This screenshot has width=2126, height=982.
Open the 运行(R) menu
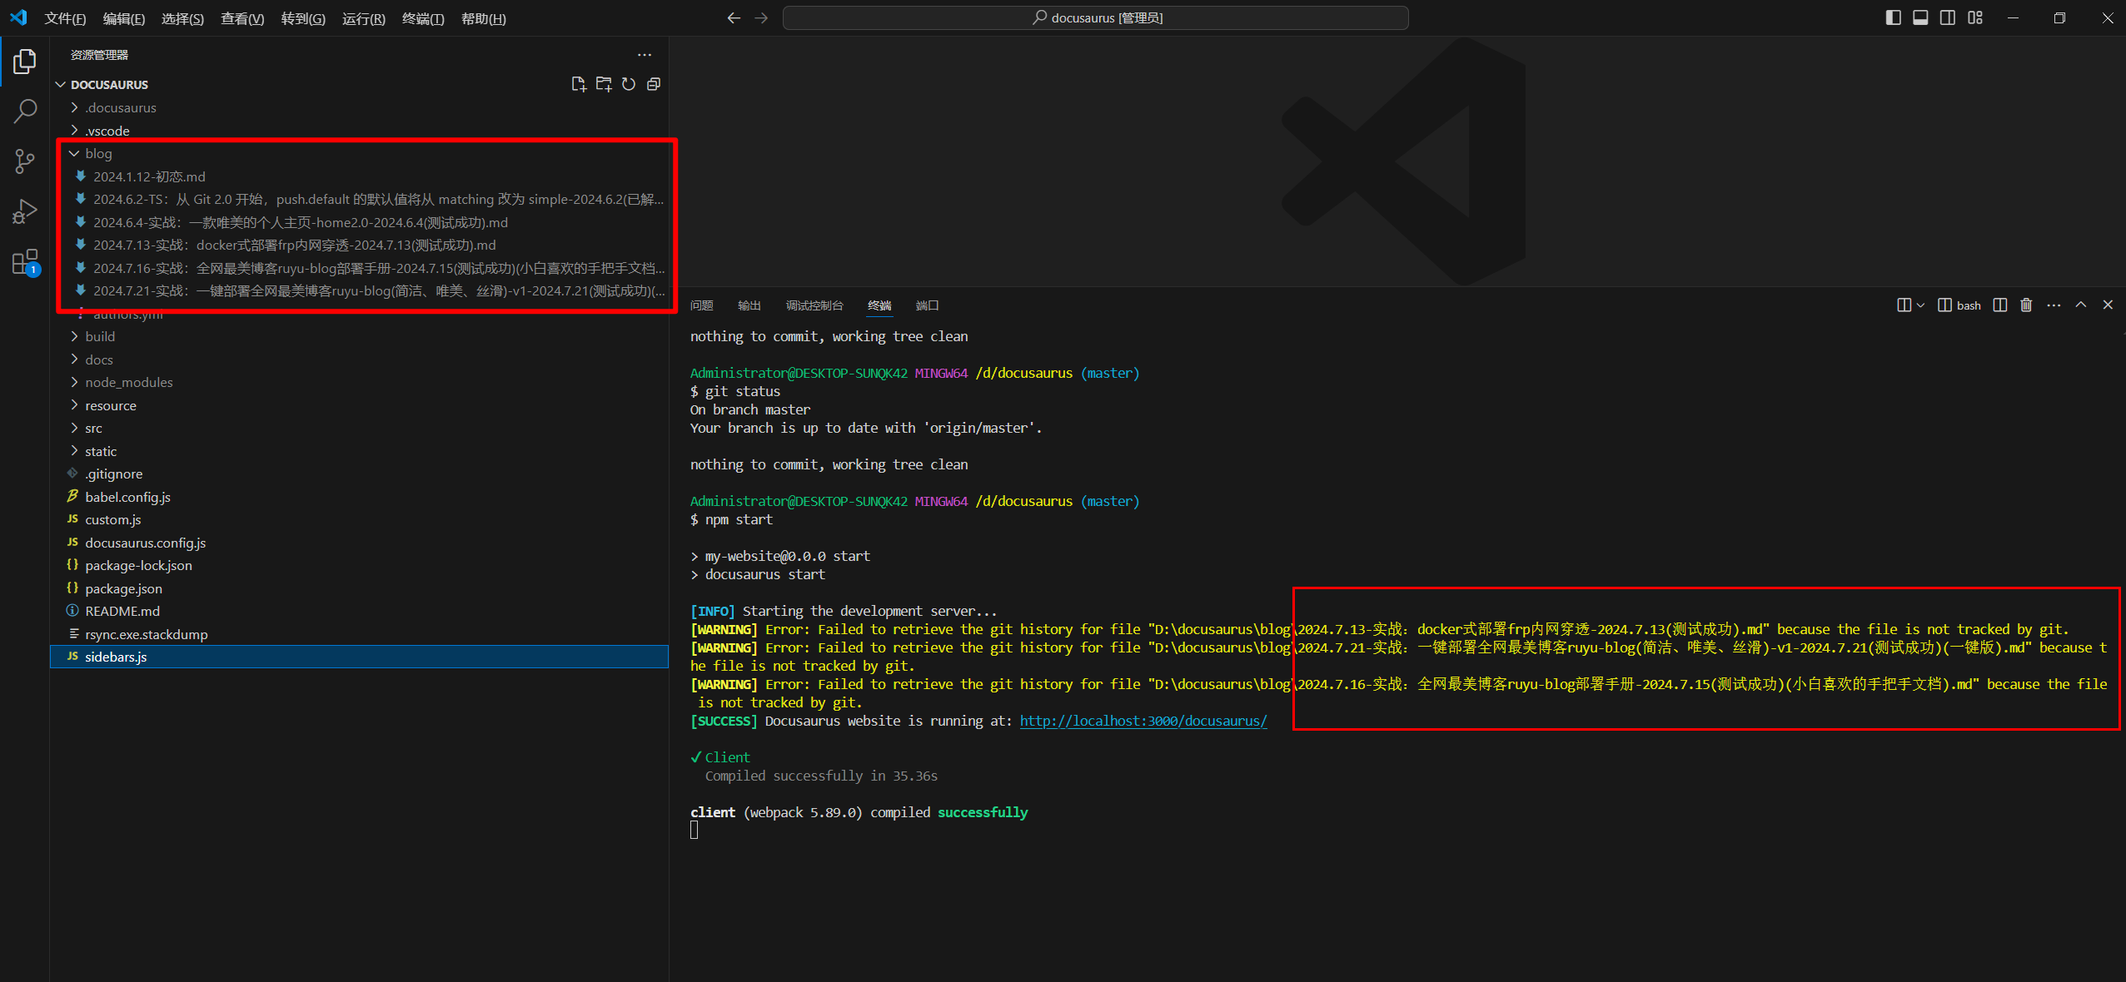(363, 18)
